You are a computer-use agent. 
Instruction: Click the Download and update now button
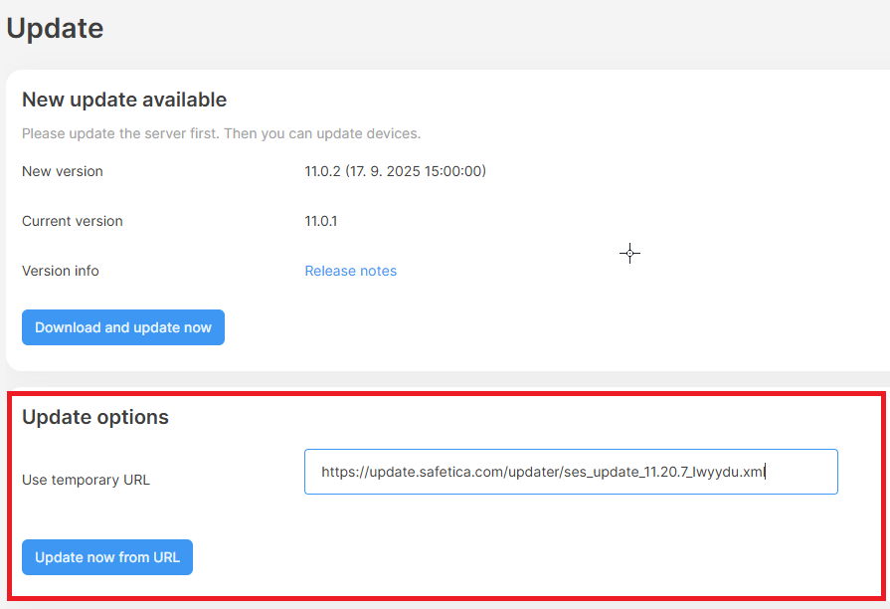[x=123, y=327]
